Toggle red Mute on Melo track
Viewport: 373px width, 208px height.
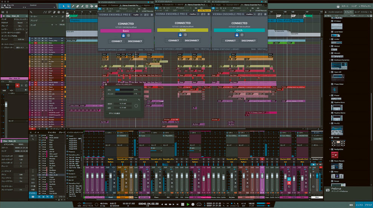pyautogui.click(x=36, y=43)
